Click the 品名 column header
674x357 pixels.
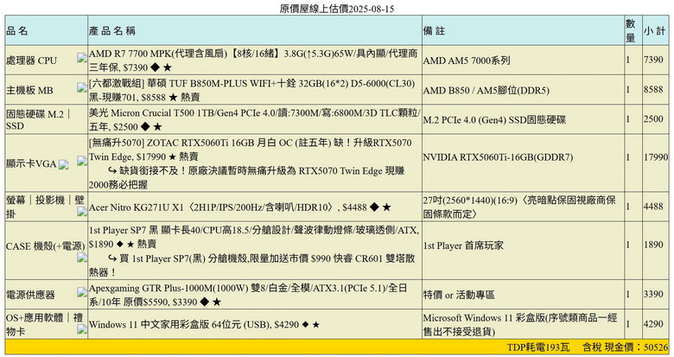coord(17,31)
